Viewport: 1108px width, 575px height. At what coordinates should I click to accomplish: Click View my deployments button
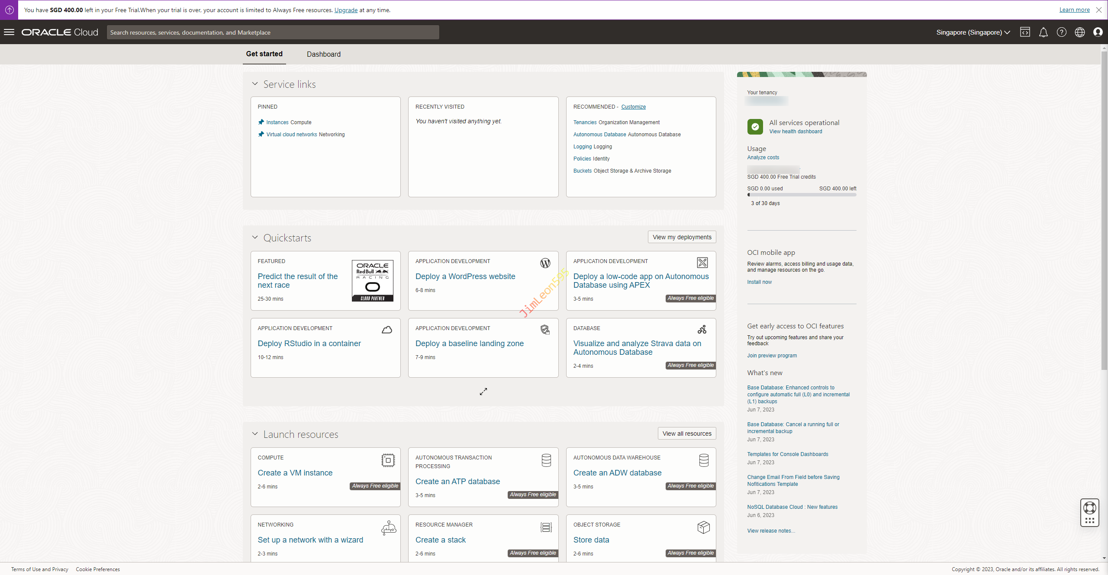(x=682, y=237)
